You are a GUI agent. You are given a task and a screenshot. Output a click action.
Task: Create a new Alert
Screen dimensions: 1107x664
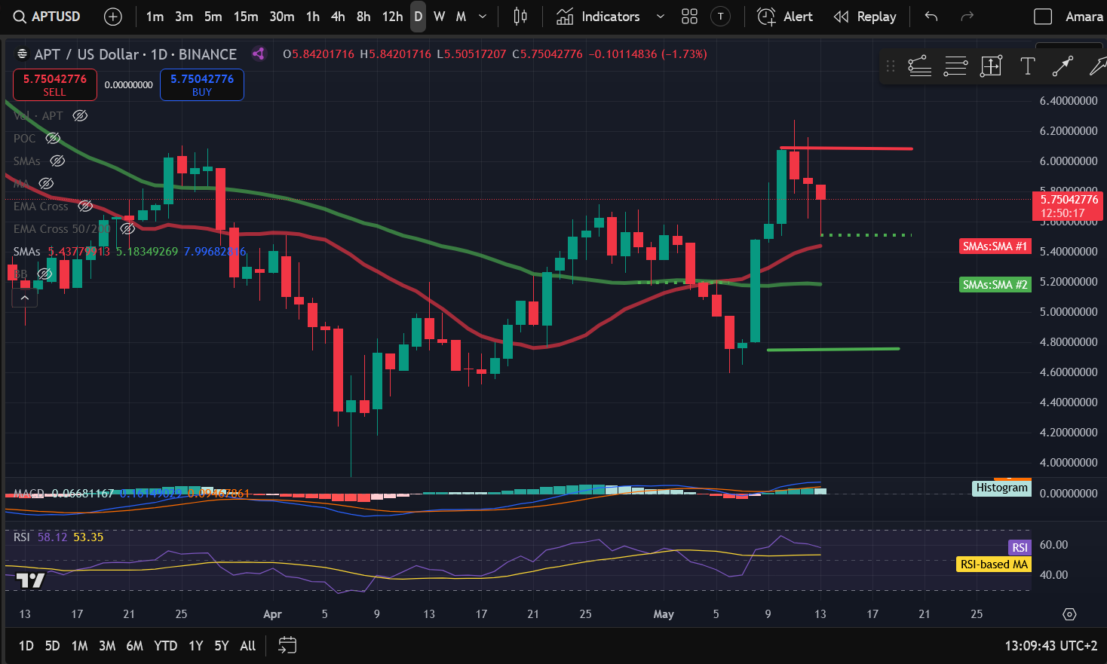785,17
